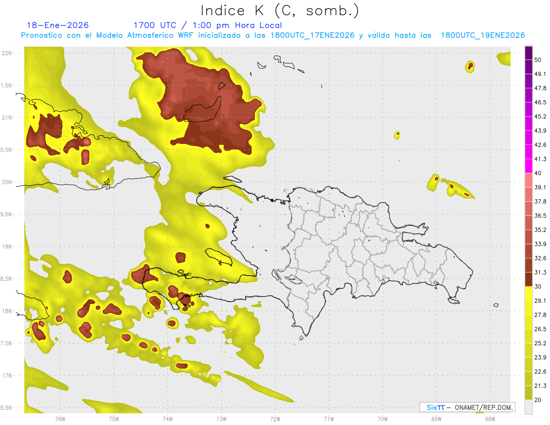The height and width of the screenshot is (425, 550).
Task: Click the latitude axis label '19N'
Action: click(x=8, y=247)
